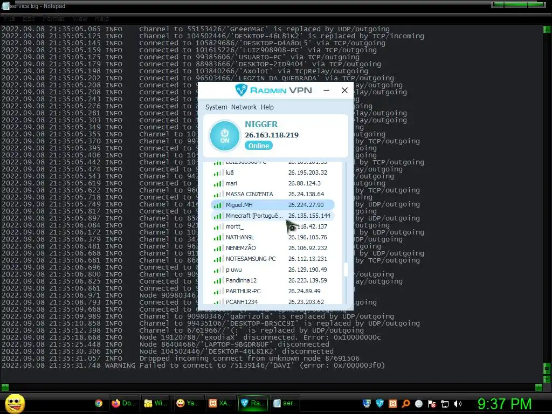Launch Chrome from the taskbar
This screenshot has height=414, width=552.
pyautogui.click(x=99, y=403)
